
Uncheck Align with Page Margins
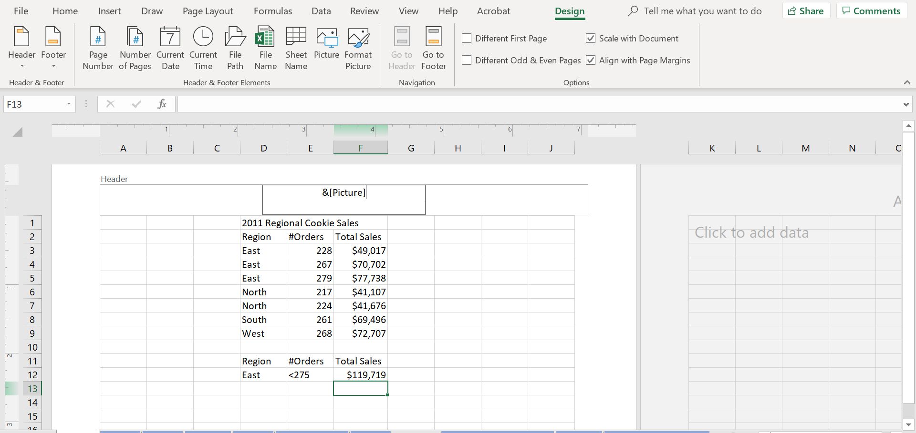pyautogui.click(x=591, y=60)
